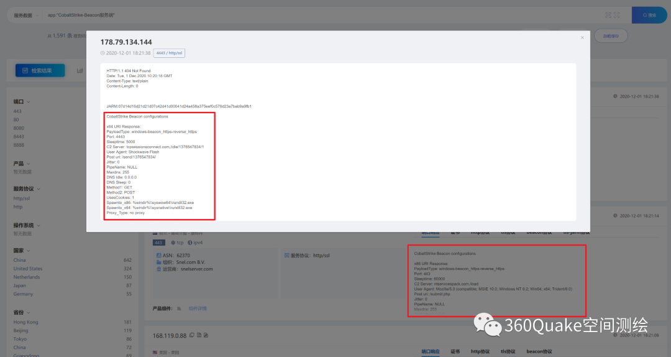
Task: Switch to http协议 tab for 168.119.0.88
Action: [480, 351]
